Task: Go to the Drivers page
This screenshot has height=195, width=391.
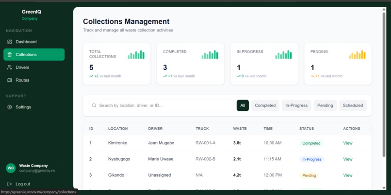Action: (x=34, y=67)
